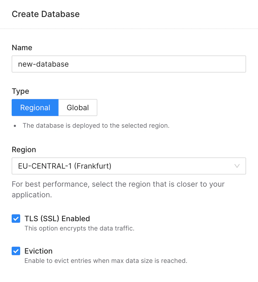The width and height of the screenshot is (258, 282).
Task: Click the "Create Database" dialog heading
Action: tap(46, 14)
